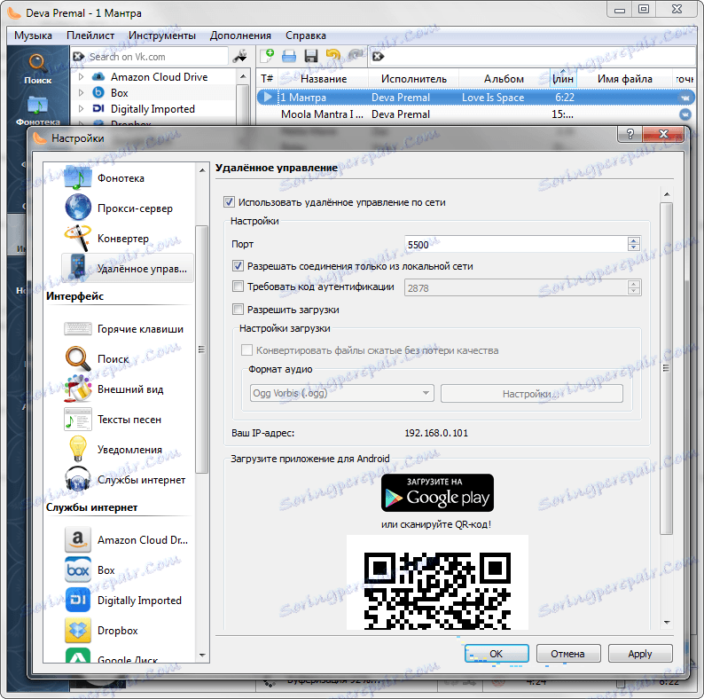Sort playlist by Название column header
This screenshot has width=704, height=699.
(x=324, y=79)
